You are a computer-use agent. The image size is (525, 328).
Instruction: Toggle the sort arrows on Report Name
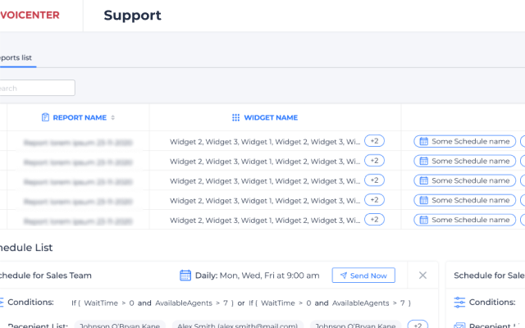pos(113,117)
